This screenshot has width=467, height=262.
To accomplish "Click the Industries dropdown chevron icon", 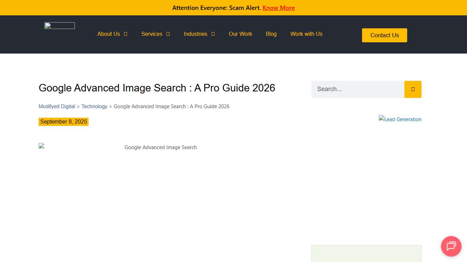I will (x=213, y=34).
